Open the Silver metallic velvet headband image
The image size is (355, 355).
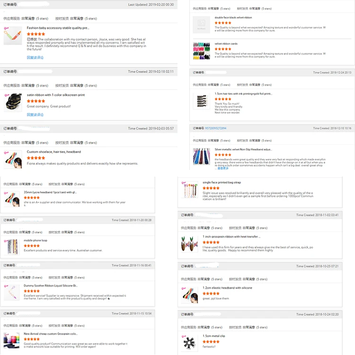pyautogui.click(x=202, y=157)
